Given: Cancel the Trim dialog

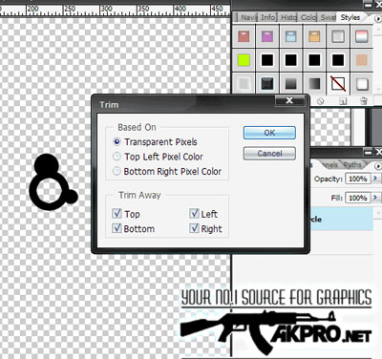Looking at the screenshot, I should [269, 154].
